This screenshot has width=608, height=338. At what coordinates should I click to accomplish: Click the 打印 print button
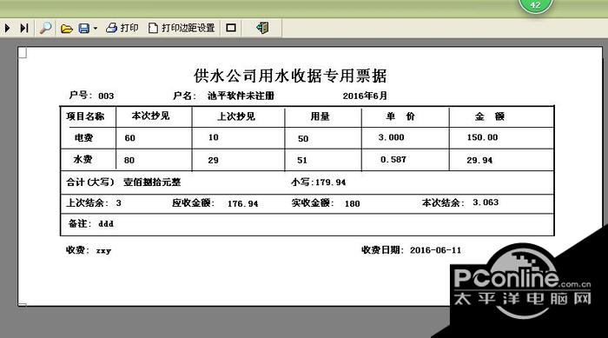tap(122, 28)
